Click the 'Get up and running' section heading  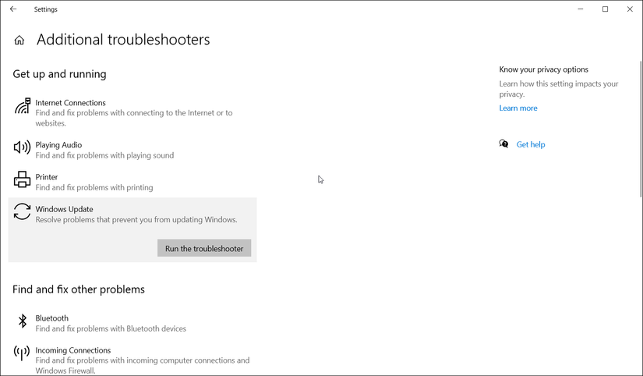coord(59,74)
